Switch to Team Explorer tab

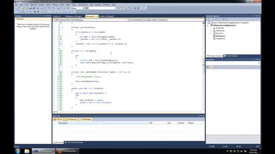point(231,56)
